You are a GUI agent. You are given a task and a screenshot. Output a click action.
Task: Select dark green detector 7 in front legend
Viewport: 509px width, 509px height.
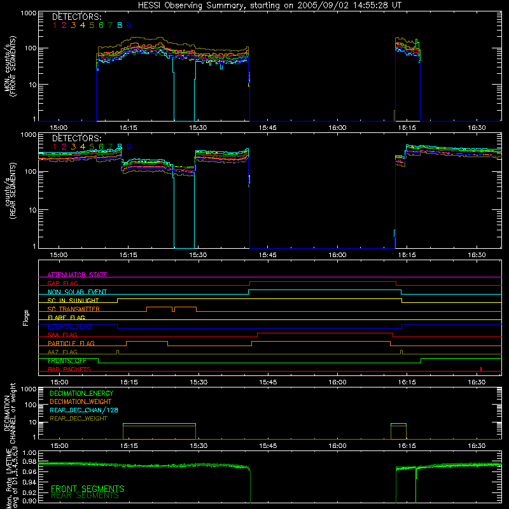(x=110, y=25)
